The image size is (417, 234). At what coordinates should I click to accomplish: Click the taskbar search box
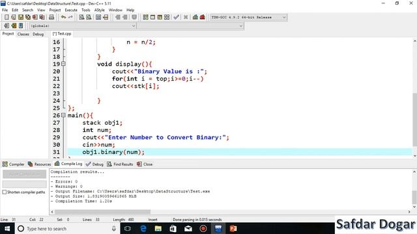point(67,228)
